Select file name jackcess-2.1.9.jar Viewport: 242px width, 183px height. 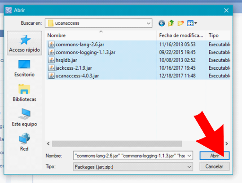(74, 68)
